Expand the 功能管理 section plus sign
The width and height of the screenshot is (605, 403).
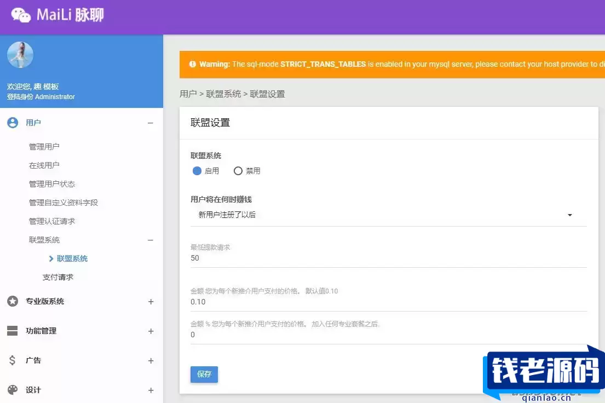click(151, 331)
